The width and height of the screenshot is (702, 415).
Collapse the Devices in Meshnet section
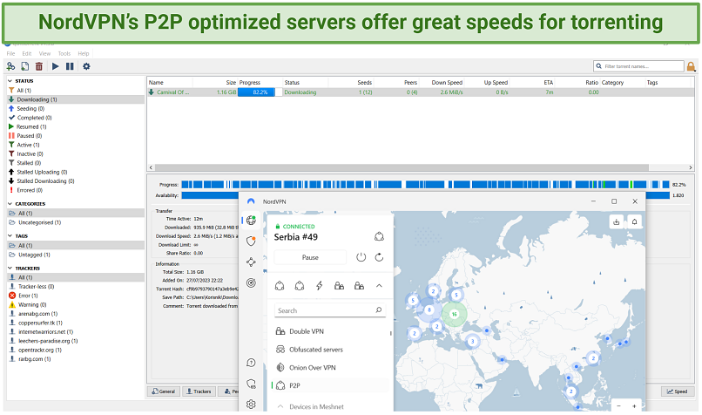click(x=280, y=406)
